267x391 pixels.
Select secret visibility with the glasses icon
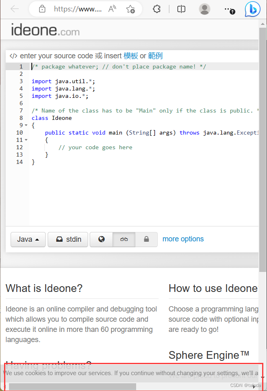click(124, 239)
